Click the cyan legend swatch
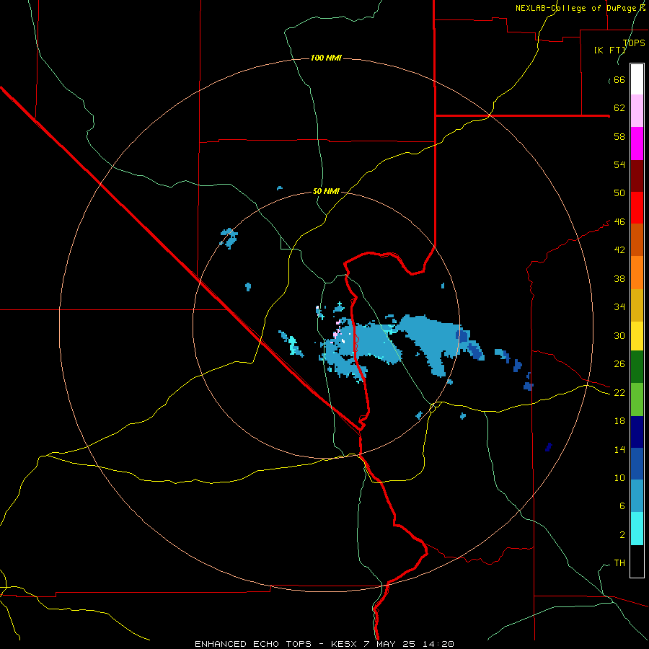The width and height of the screenshot is (649, 649). [637, 529]
